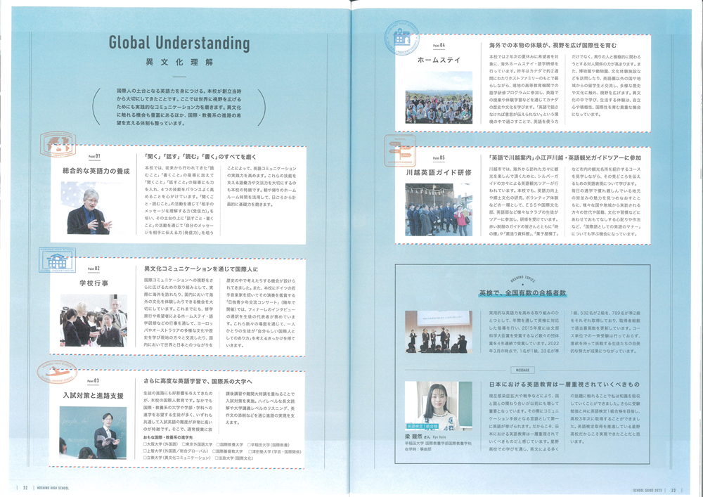Click the 早稲田大学 国際教養学部 affiliation line
The width and height of the screenshot is (703, 497).
439,444
